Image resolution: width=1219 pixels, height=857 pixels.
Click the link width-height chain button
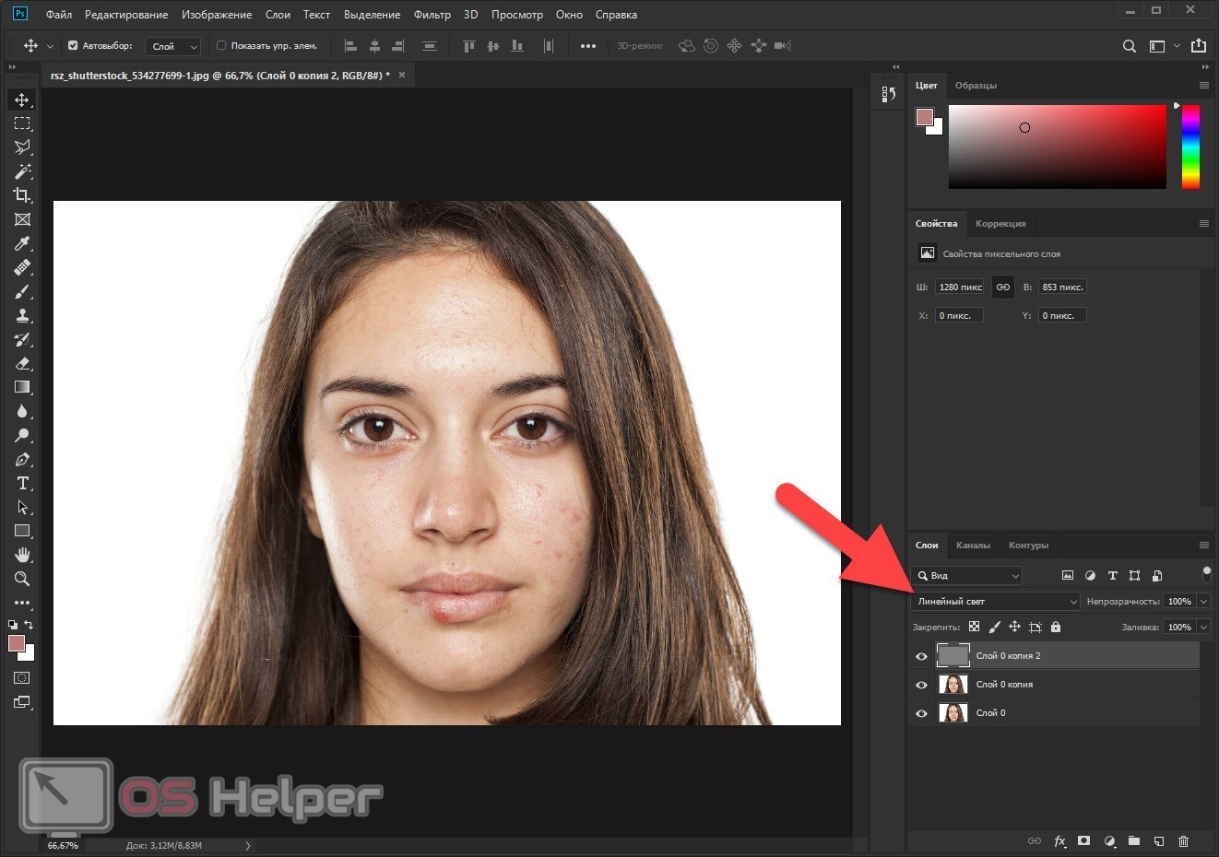[x=1003, y=288]
